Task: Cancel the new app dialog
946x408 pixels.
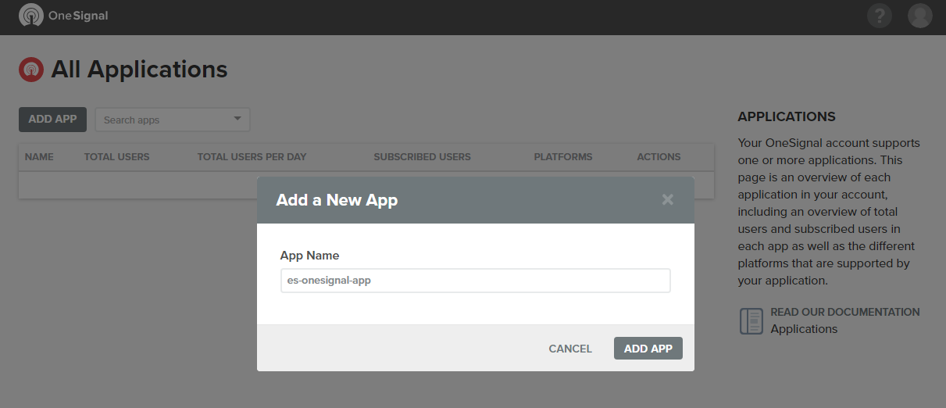Action: tap(570, 349)
